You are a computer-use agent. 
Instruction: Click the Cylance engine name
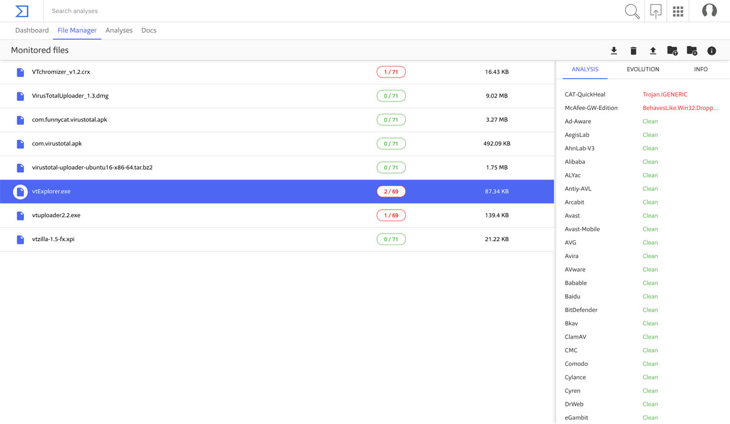tap(575, 377)
